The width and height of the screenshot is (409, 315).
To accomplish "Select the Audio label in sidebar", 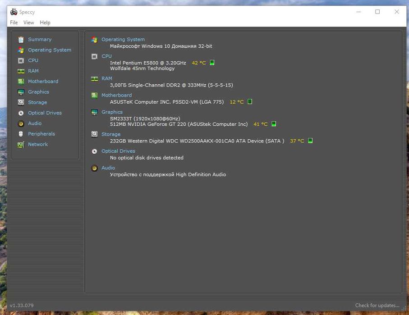I will tap(35, 123).
